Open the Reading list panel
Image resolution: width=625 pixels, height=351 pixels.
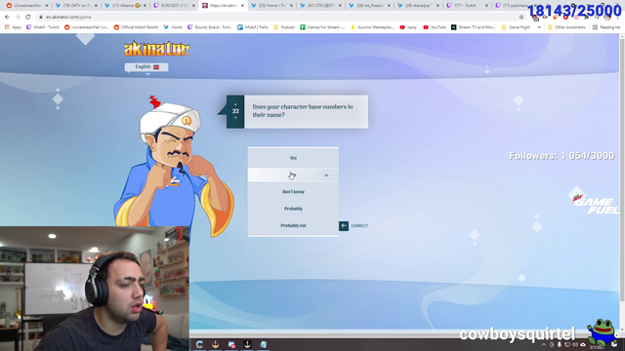[606, 27]
